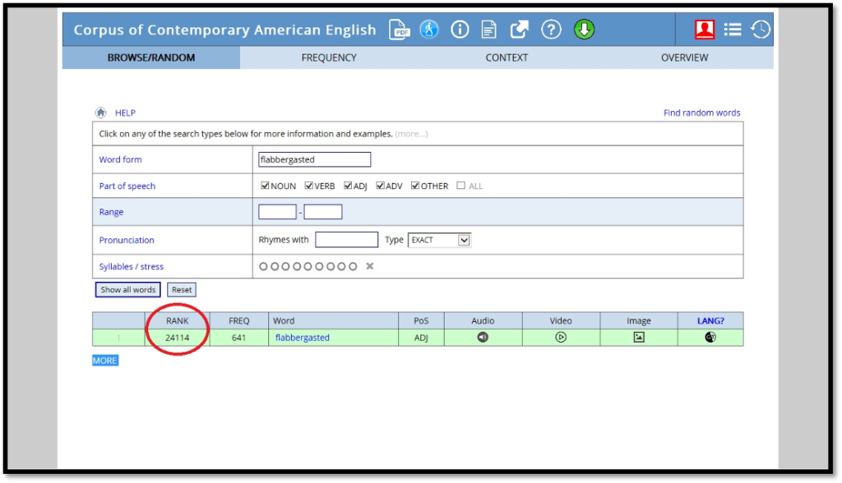
Task: Open the information (i) icon
Action: (x=460, y=30)
